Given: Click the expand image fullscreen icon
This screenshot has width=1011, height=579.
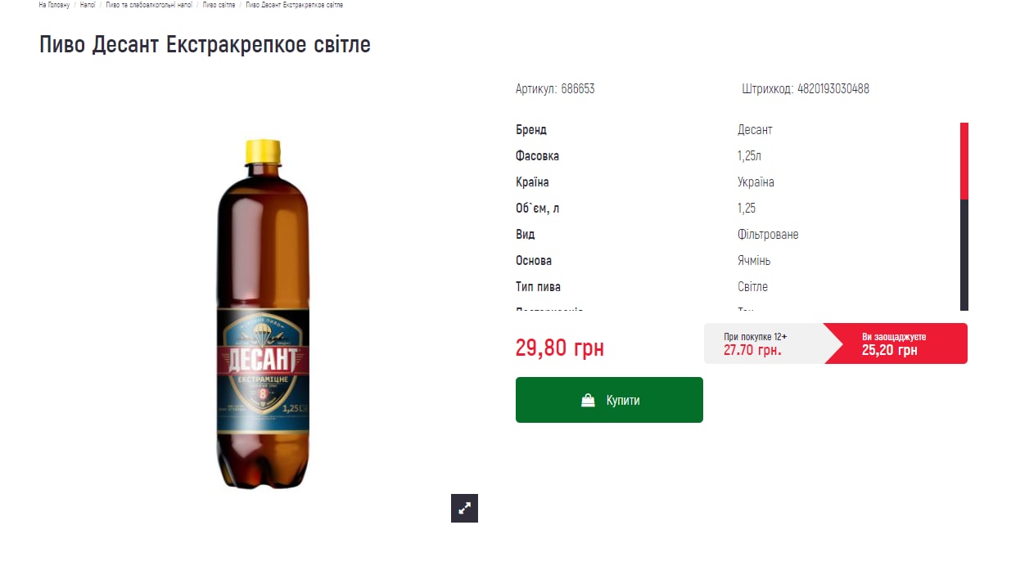Looking at the screenshot, I should [464, 508].
